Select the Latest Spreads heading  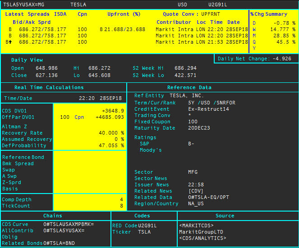(x=27, y=14)
